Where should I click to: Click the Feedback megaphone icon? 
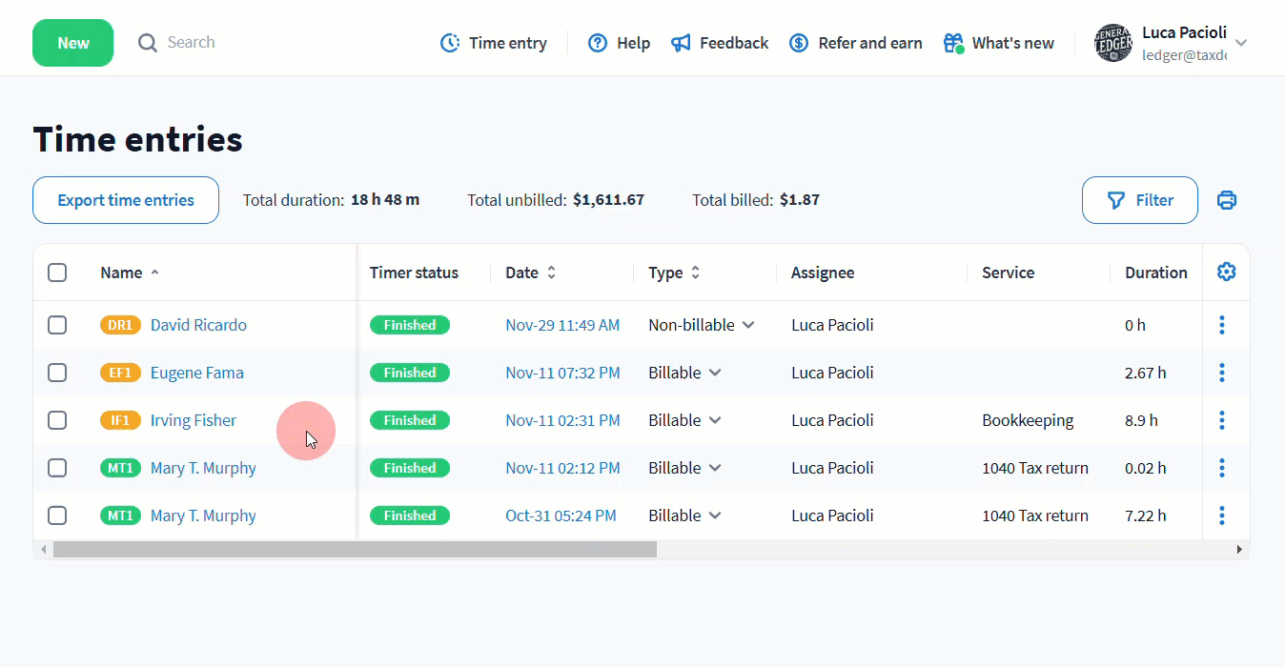(x=681, y=43)
